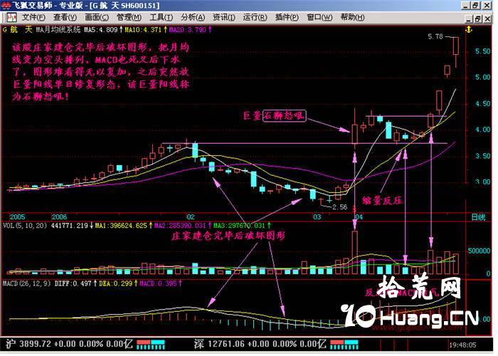This screenshot has height=356, width=498.
Task: Click the 500000 volume axis label
Action: point(479,251)
